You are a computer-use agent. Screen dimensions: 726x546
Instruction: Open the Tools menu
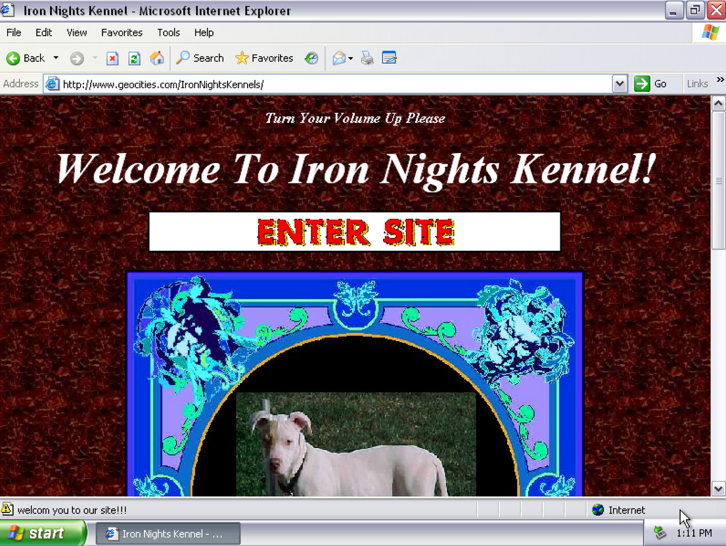[168, 32]
